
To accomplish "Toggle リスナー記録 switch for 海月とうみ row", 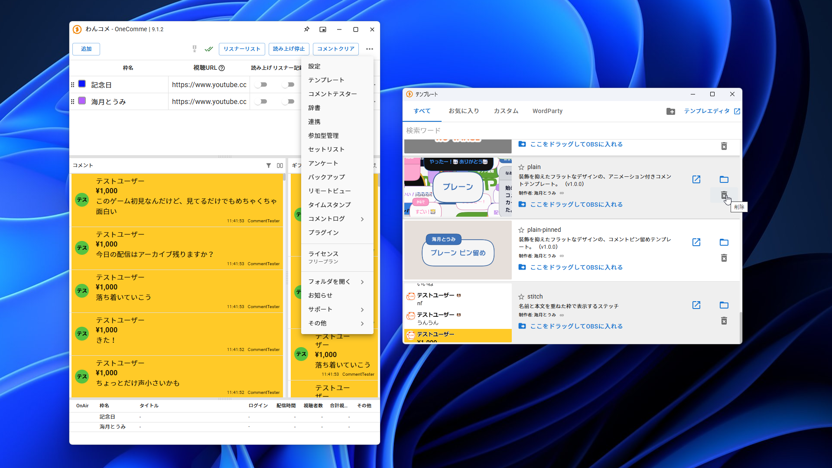I will [x=288, y=102].
